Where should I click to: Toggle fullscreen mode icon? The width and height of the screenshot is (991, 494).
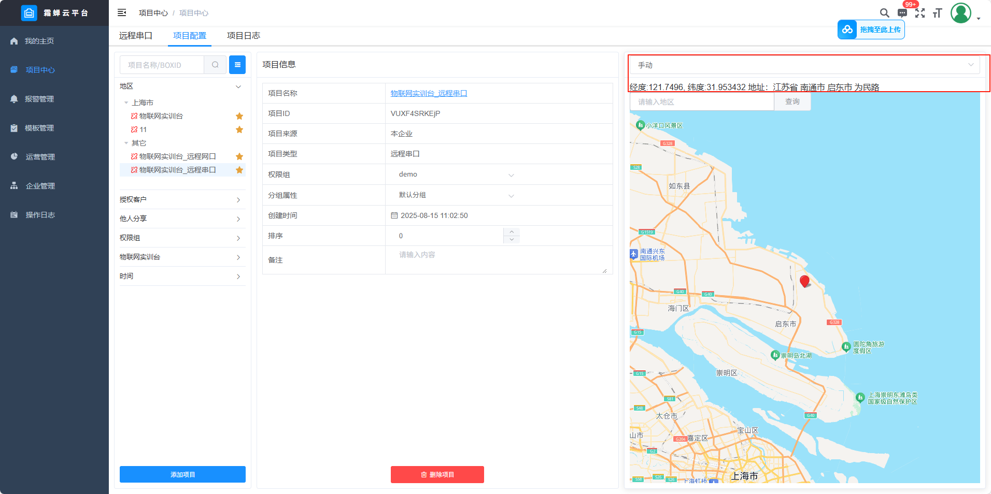click(920, 13)
